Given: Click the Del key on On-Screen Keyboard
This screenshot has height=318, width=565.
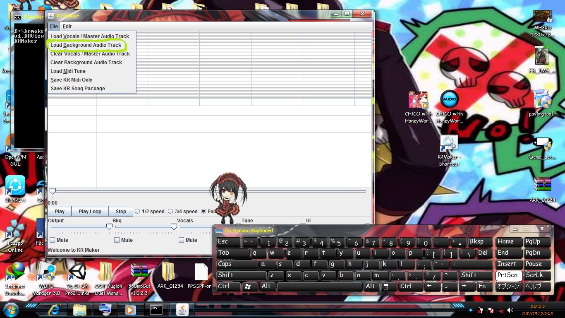Looking at the screenshot, I should (x=485, y=253).
